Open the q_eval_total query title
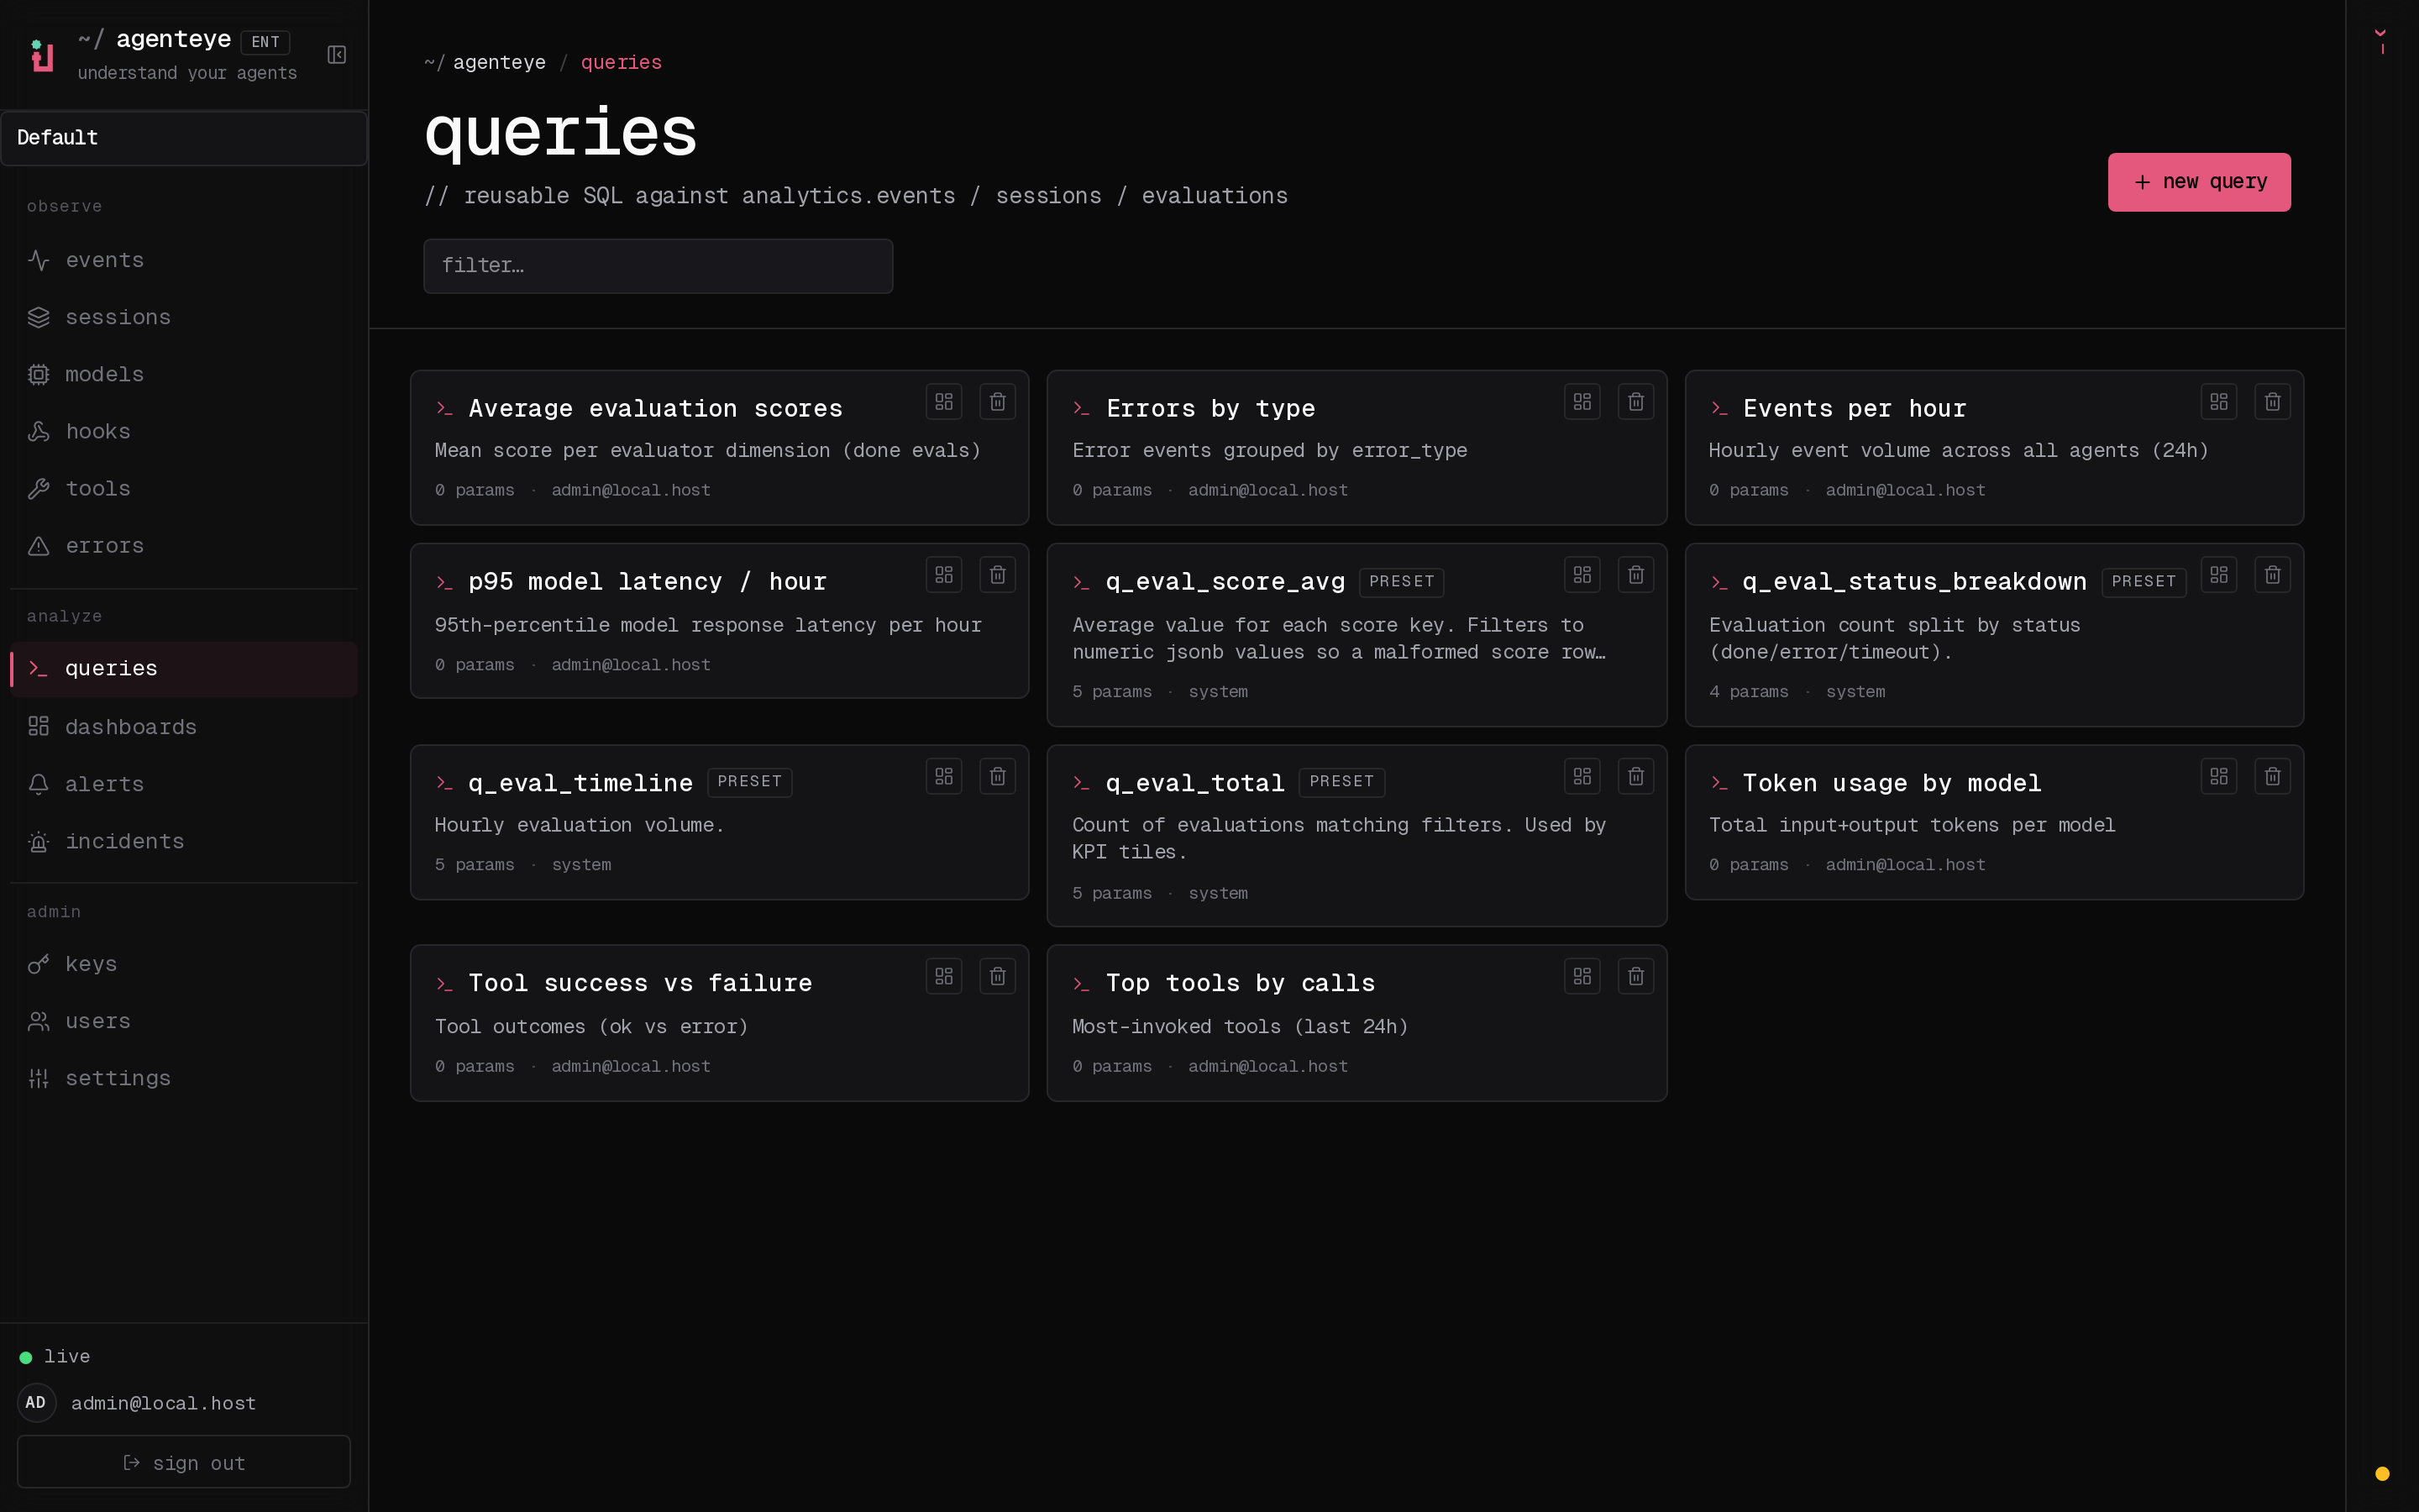This screenshot has height=1512, width=2419. point(1194,783)
